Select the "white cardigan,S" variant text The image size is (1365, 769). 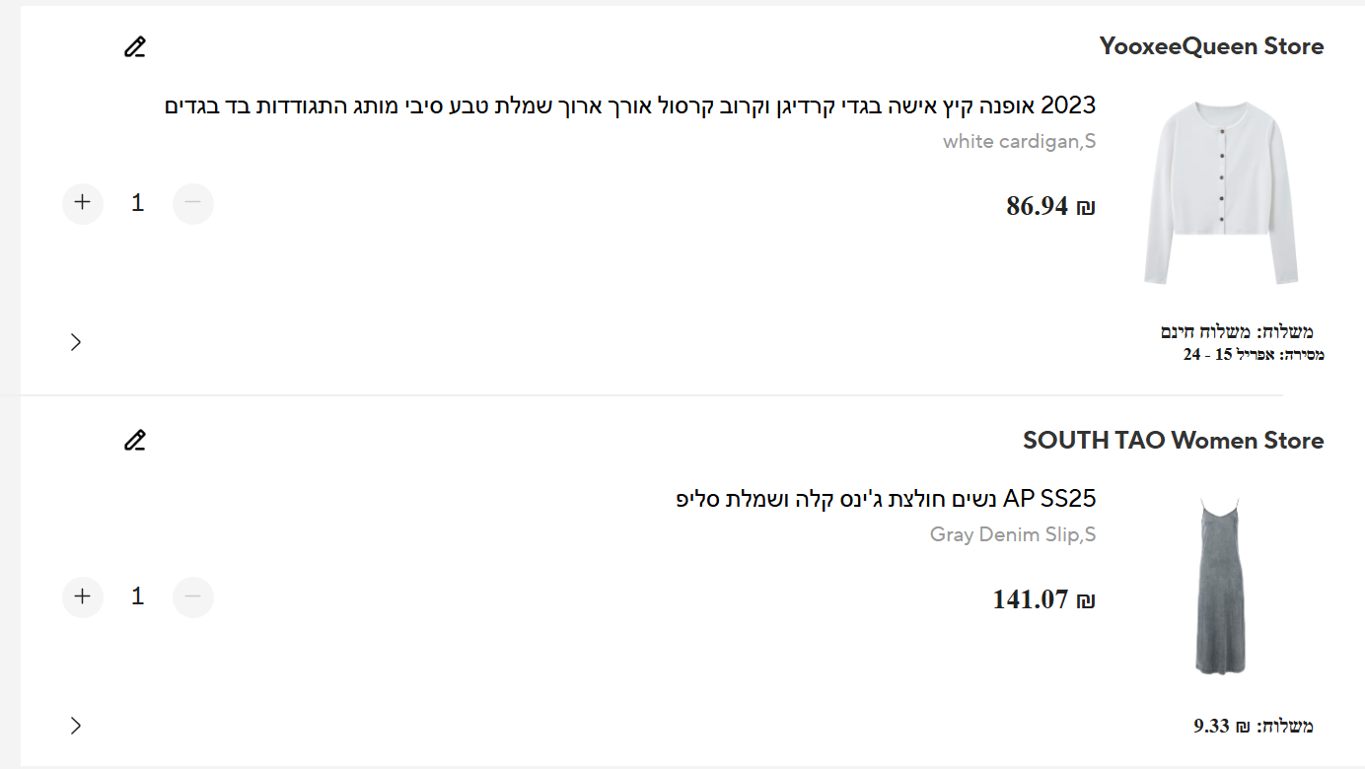click(x=1019, y=141)
